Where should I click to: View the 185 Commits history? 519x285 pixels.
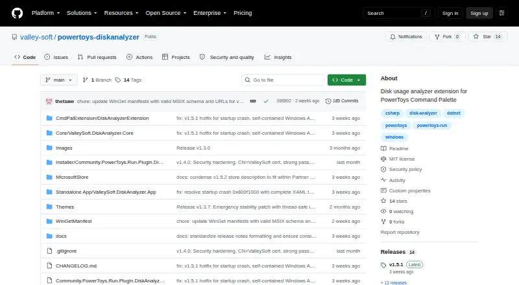(x=342, y=101)
